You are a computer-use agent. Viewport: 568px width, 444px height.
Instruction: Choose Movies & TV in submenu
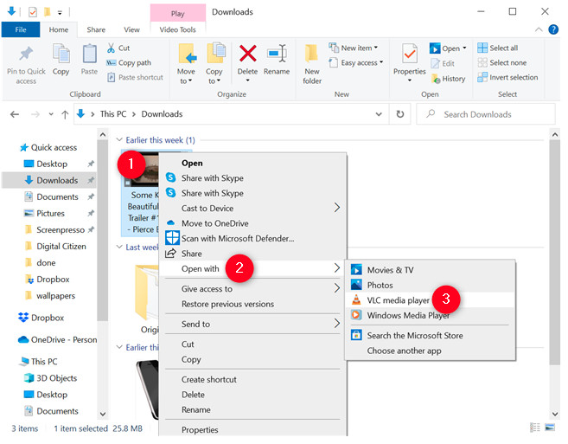pos(430,270)
